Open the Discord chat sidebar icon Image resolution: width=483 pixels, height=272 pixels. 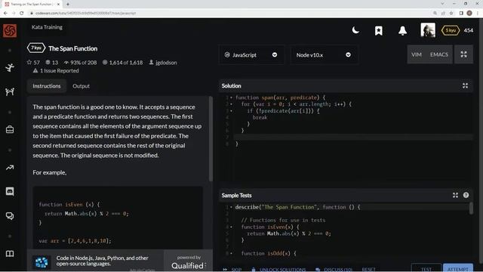click(10, 191)
